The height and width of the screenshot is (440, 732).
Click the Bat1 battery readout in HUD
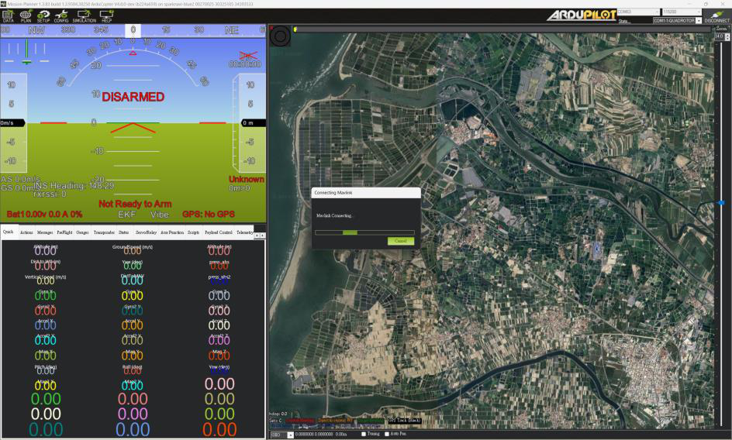point(44,214)
